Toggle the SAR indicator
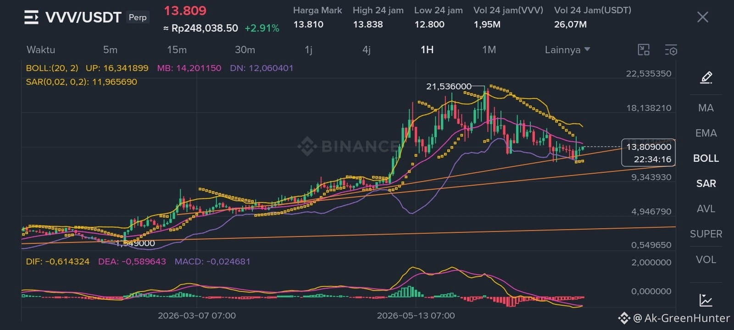Image resolution: width=734 pixels, height=330 pixels. pyautogui.click(x=706, y=183)
